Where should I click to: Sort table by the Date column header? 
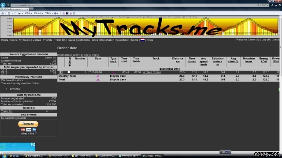point(98,58)
